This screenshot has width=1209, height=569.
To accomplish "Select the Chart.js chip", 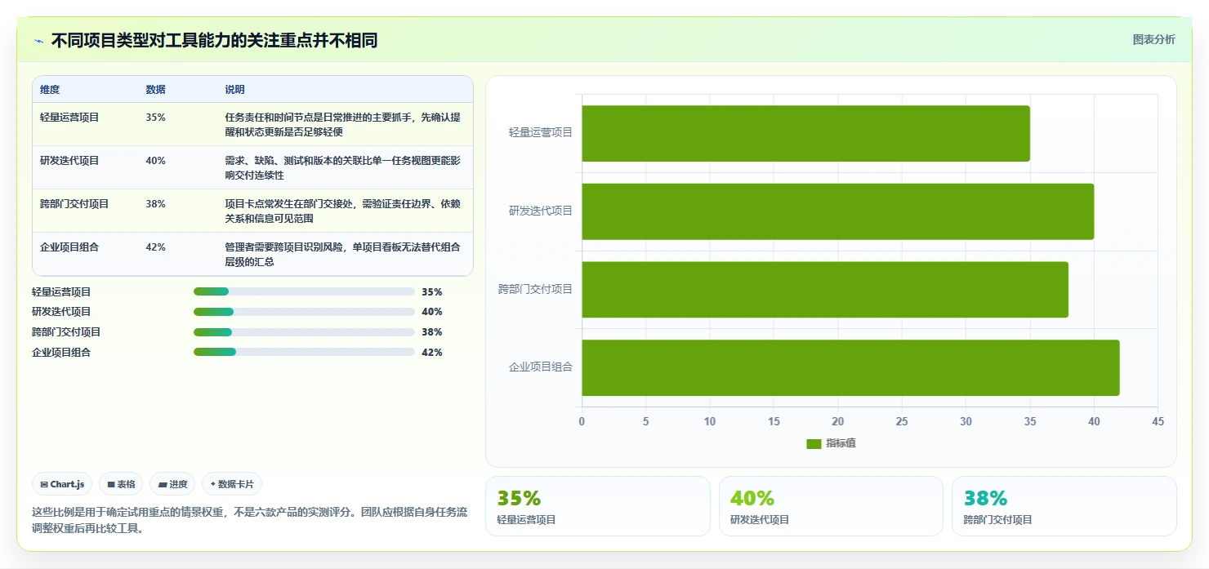I will click(63, 484).
